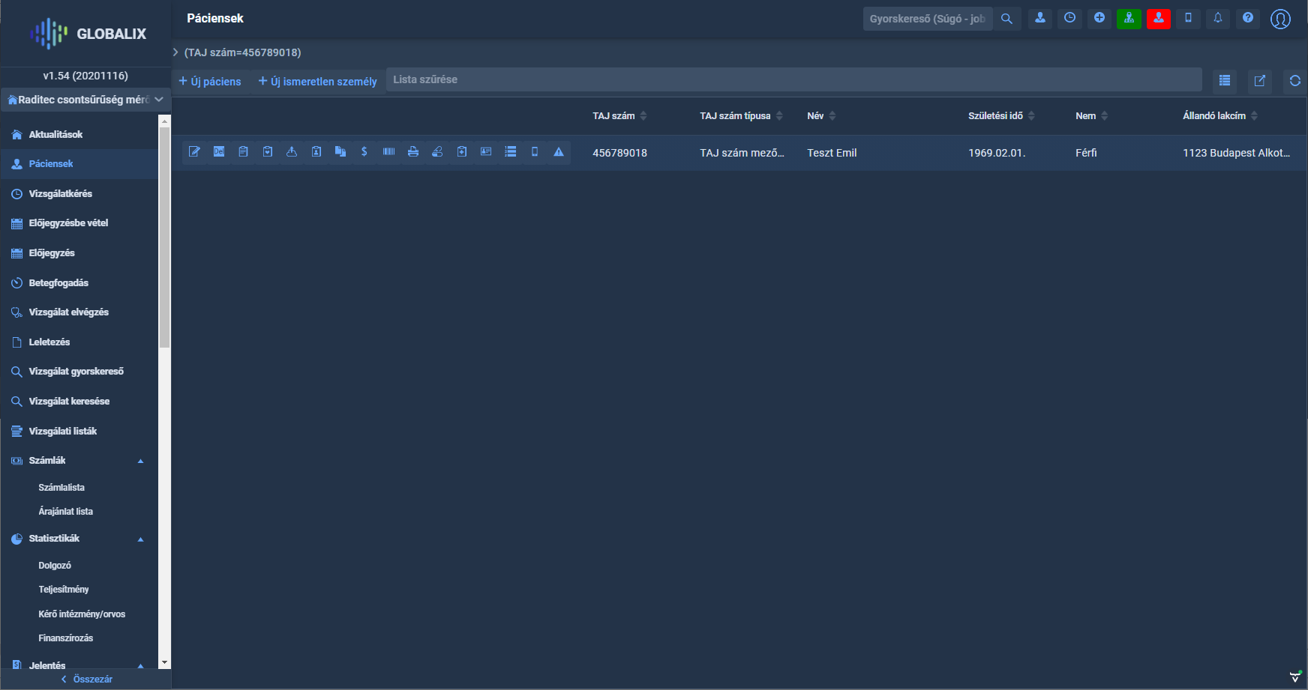Click the edit patient pencil icon
1308x690 pixels.
(194, 152)
